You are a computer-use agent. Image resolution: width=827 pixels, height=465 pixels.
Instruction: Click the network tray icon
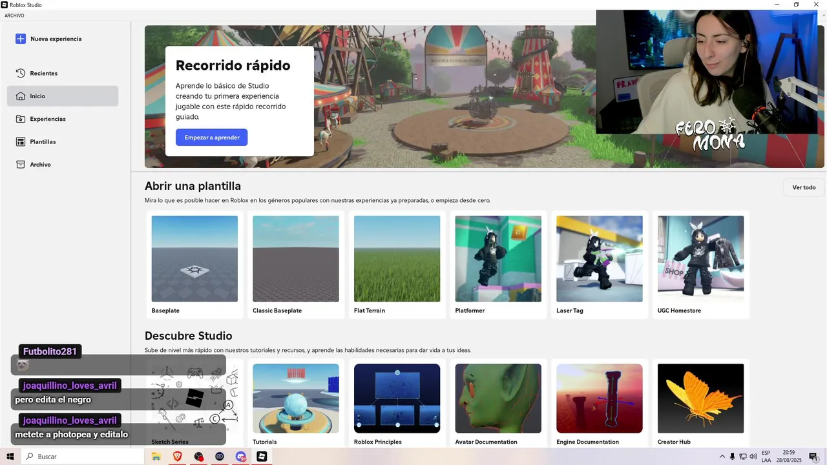(743, 457)
